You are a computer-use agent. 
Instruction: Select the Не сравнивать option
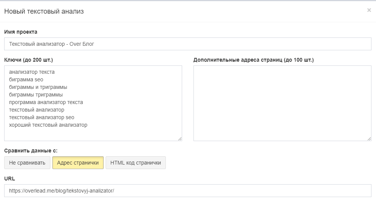click(27, 163)
